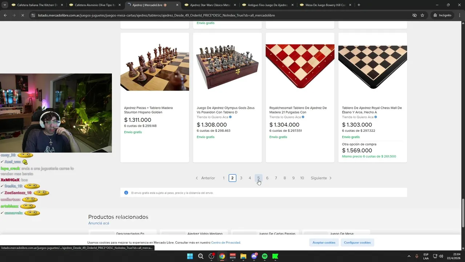Go to results page 9
The width and height of the screenshot is (465, 262).
(x=294, y=178)
